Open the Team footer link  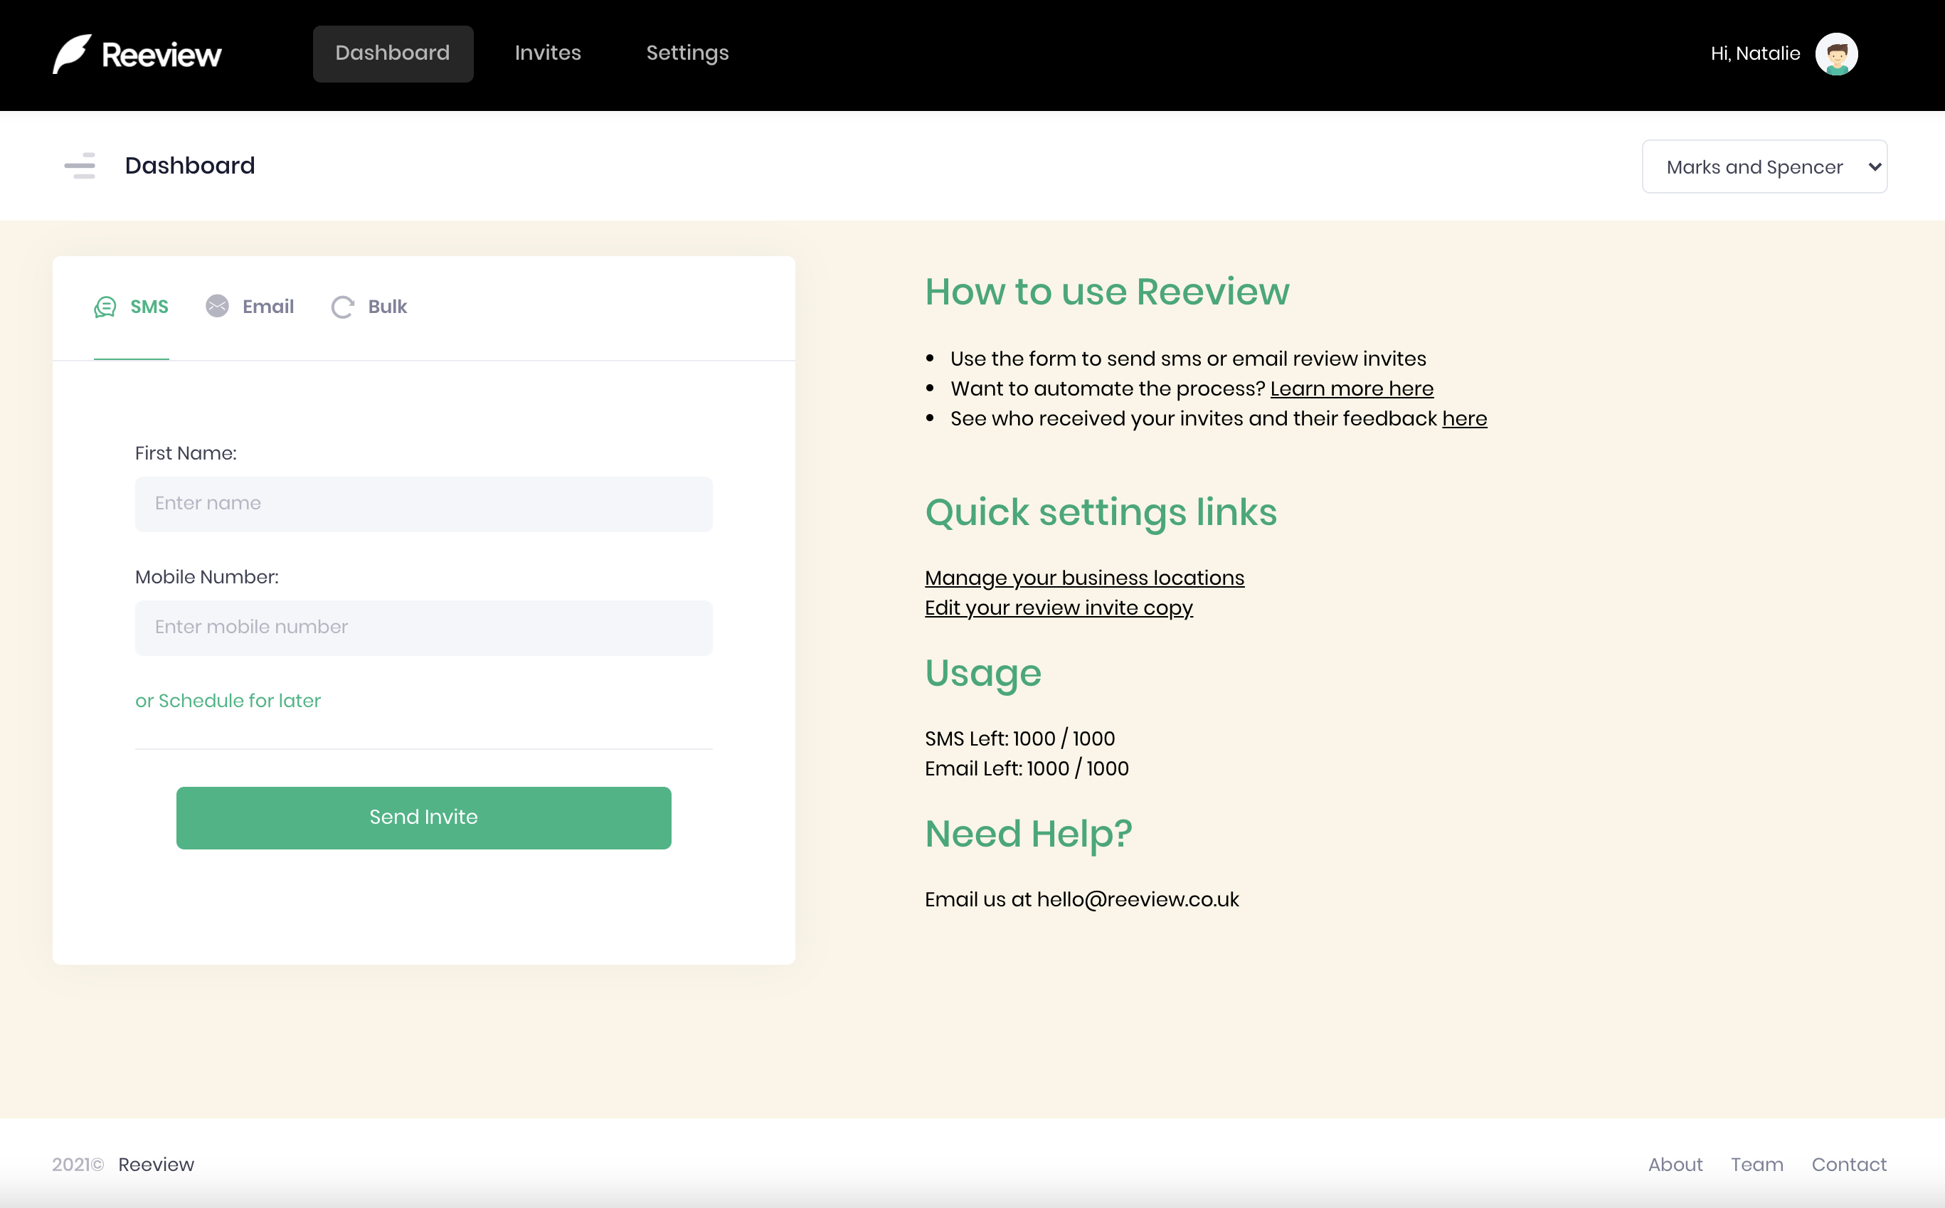point(1756,1164)
